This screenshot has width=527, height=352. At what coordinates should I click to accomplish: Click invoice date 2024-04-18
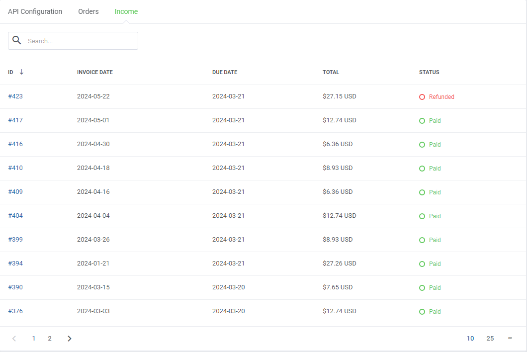93,168
